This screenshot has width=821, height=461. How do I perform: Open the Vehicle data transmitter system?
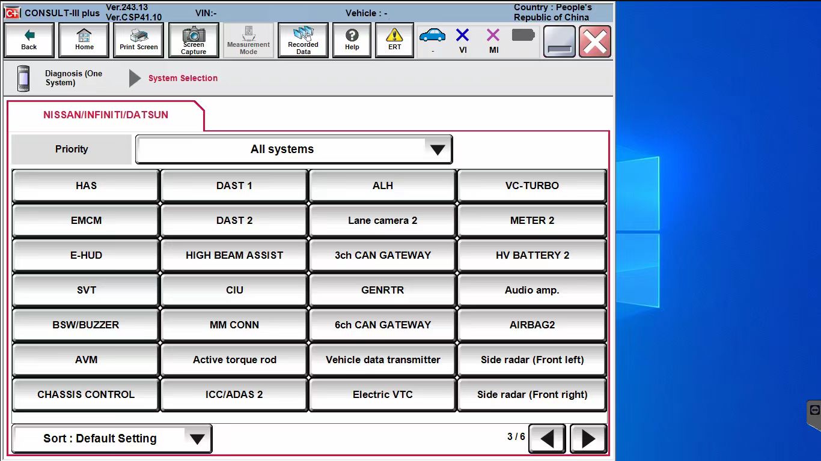pos(383,360)
